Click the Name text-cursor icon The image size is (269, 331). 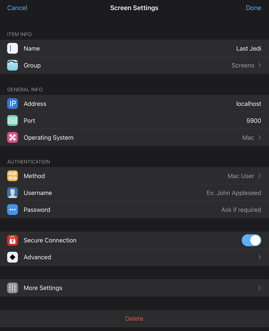coord(12,48)
